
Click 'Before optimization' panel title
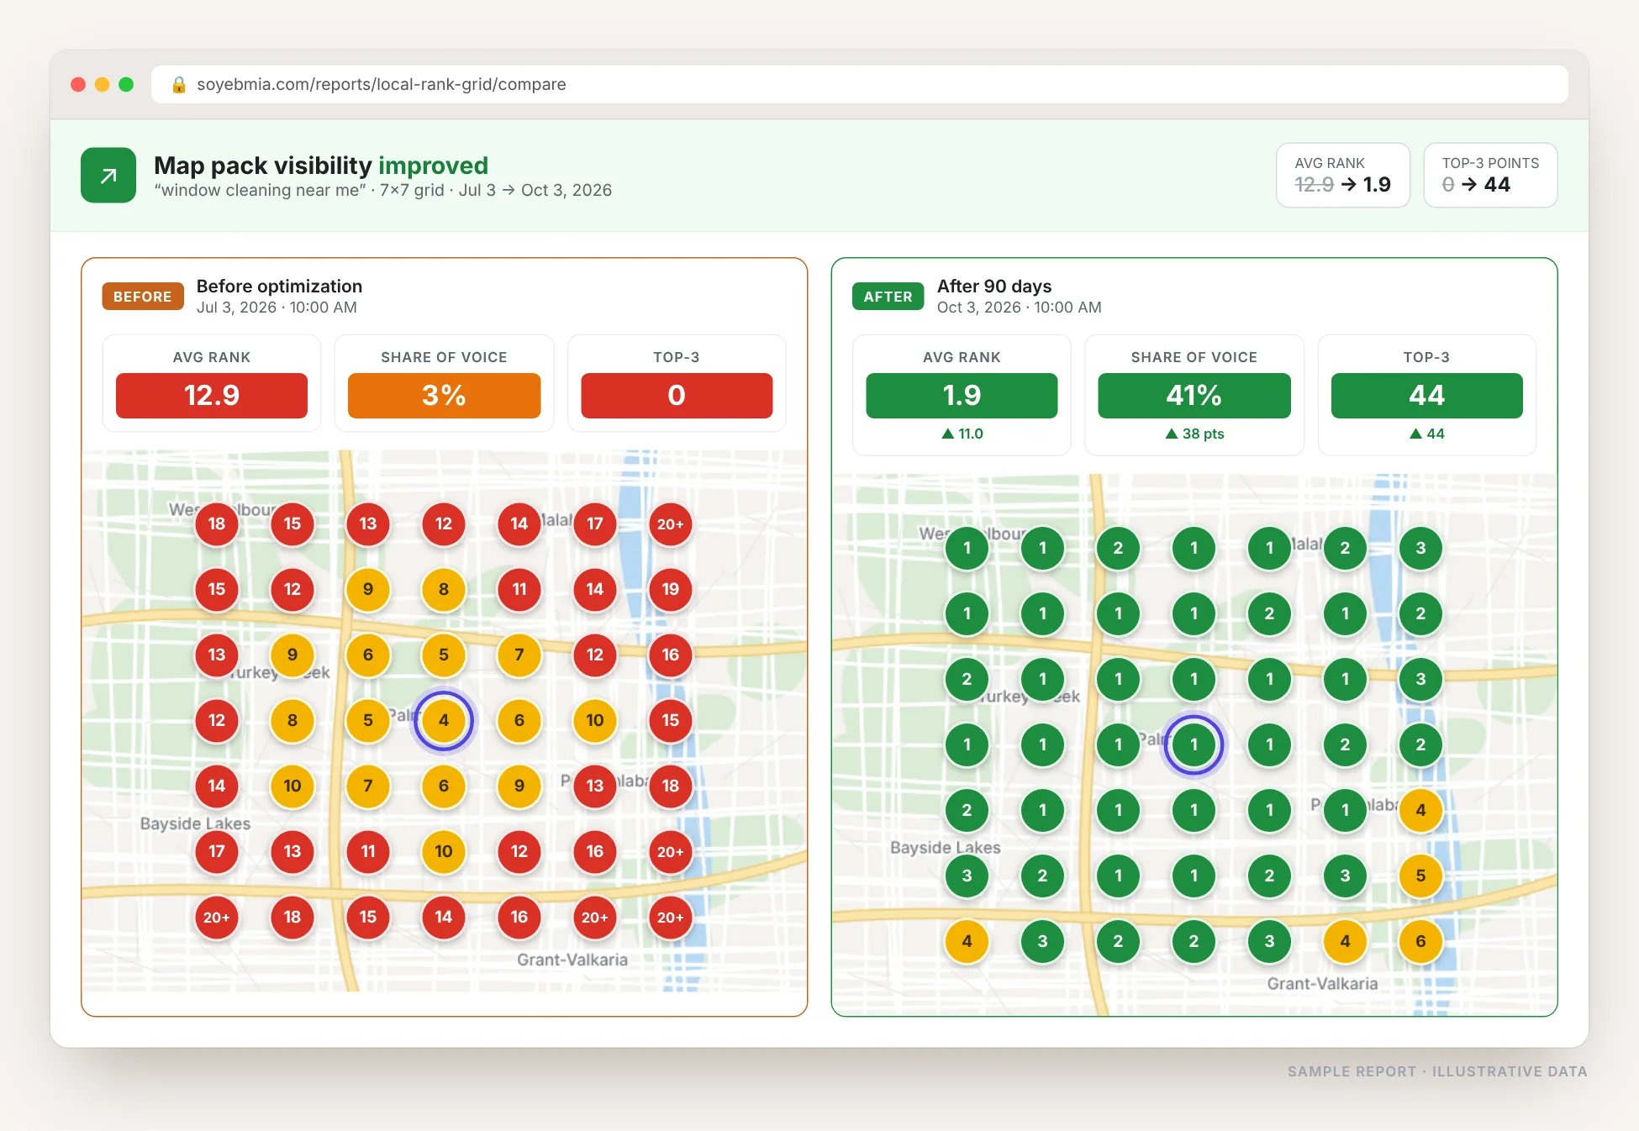(x=279, y=286)
